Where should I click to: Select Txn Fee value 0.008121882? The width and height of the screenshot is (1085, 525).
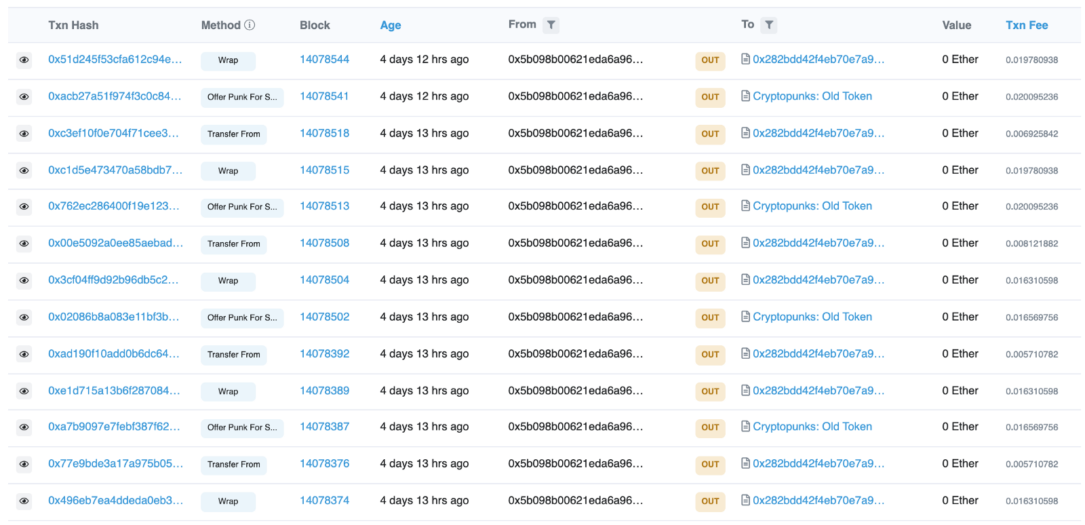1031,244
